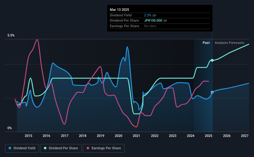The height and width of the screenshot is (157, 254).
Task: Click the pink Earnings Per Share legend dot
Action: pyautogui.click(x=88, y=148)
